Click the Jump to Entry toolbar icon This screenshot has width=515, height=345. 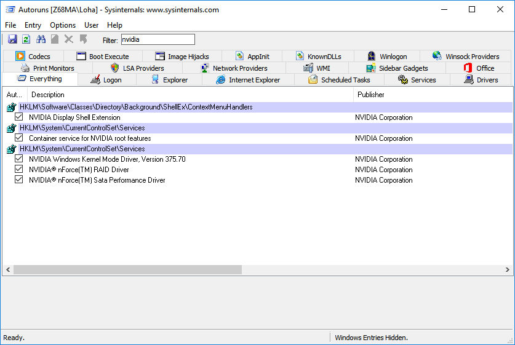[84, 39]
